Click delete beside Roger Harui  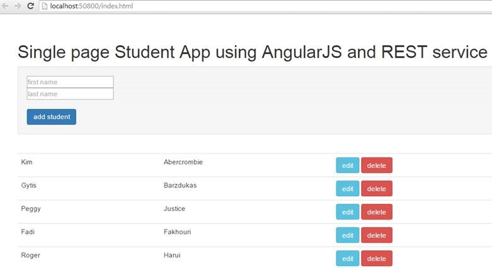[x=376, y=259]
